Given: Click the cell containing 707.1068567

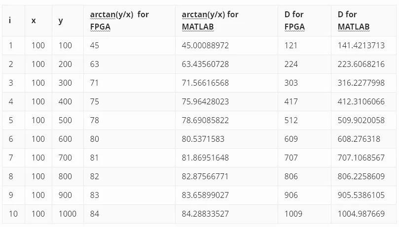Looking at the screenshot, I should point(361,158).
